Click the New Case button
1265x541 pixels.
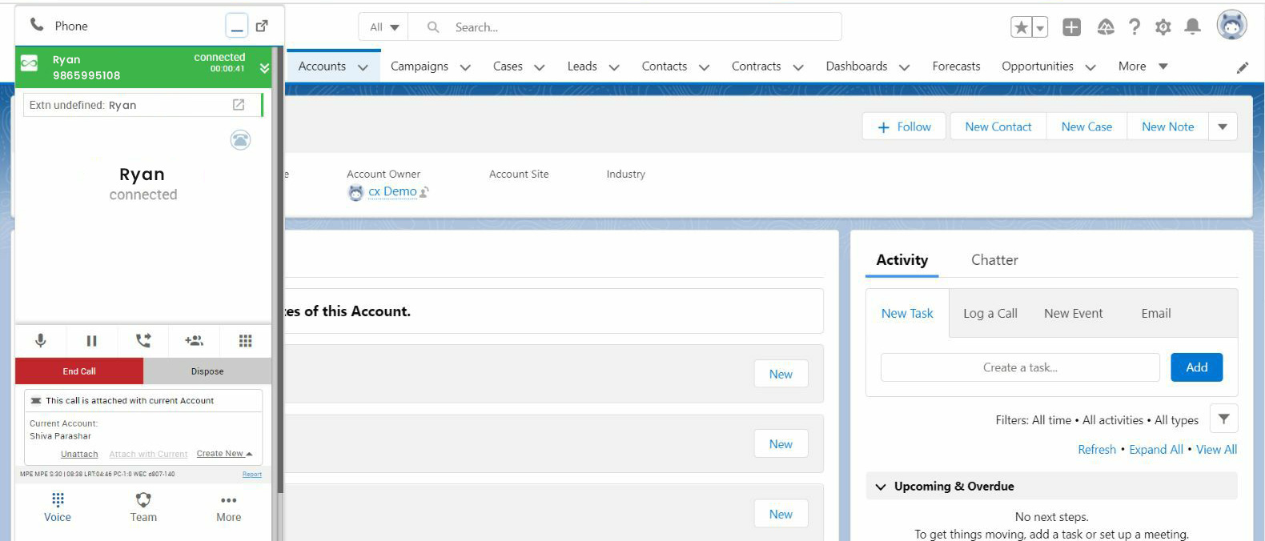[x=1086, y=126]
